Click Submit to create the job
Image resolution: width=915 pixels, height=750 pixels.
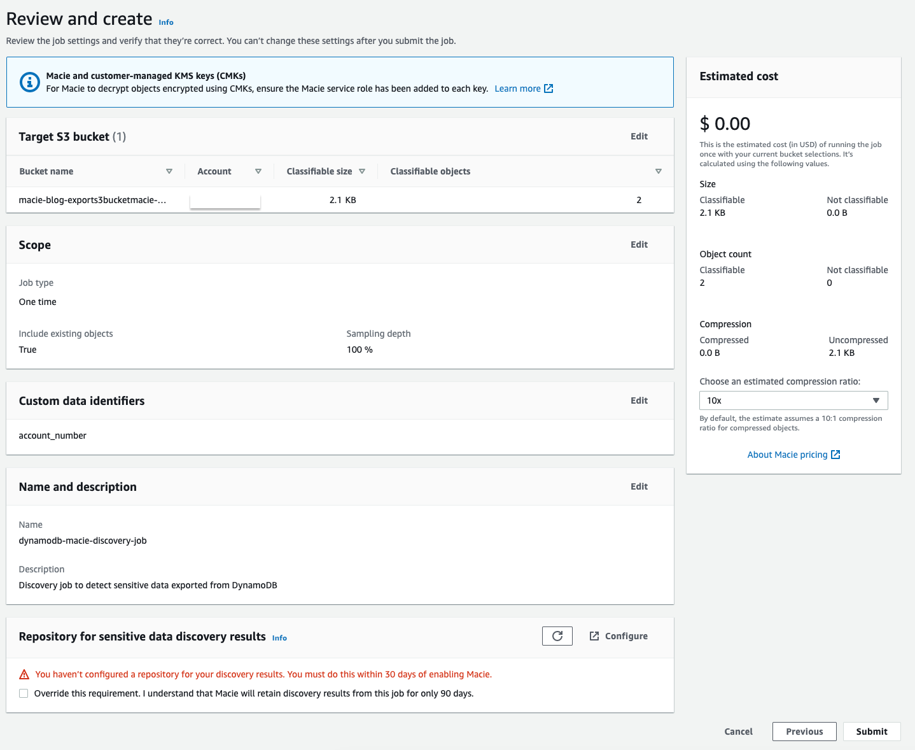tap(871, 731)
